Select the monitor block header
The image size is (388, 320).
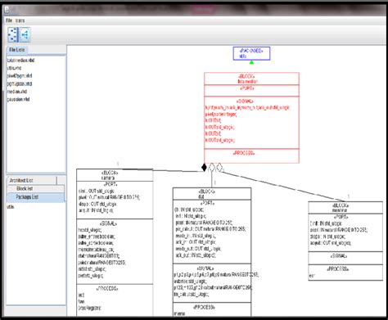pos(345,208)
